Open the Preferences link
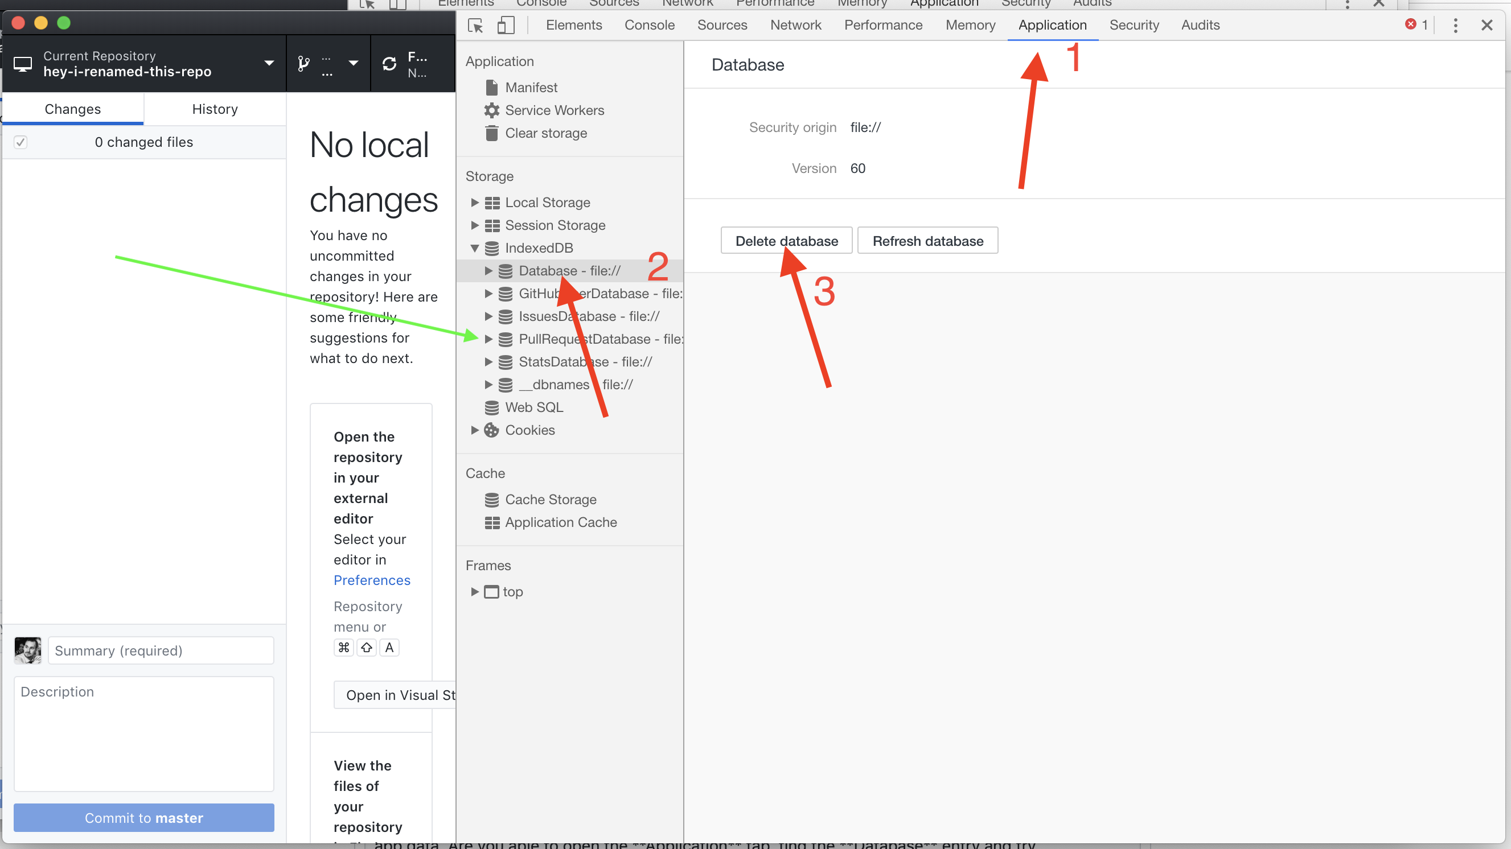Screen dimensions: 1511x849 pos(372,580)
